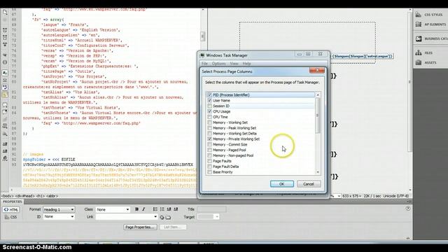The width and height of the screenshot is (448, 252).
Task: Click the Point to File icon beside Link
Action: pos(162,218)
